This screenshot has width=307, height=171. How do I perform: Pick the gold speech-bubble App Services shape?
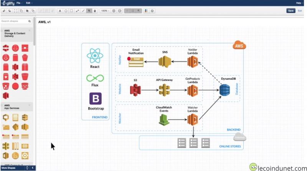(x=6, y=118)
